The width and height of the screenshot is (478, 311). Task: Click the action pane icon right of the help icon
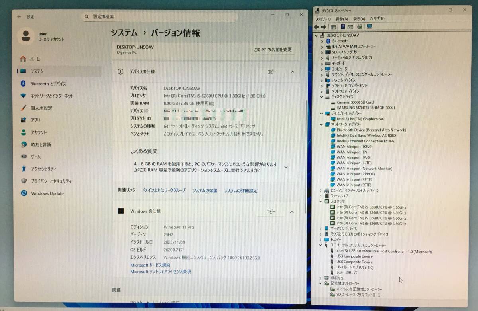point(350,27)
